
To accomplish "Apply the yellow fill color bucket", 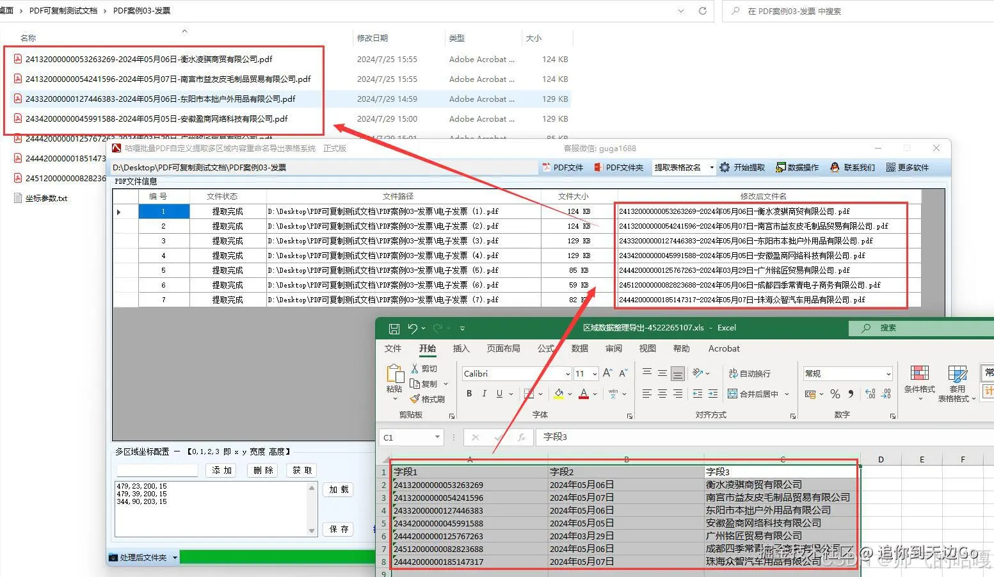I will 559,394.
